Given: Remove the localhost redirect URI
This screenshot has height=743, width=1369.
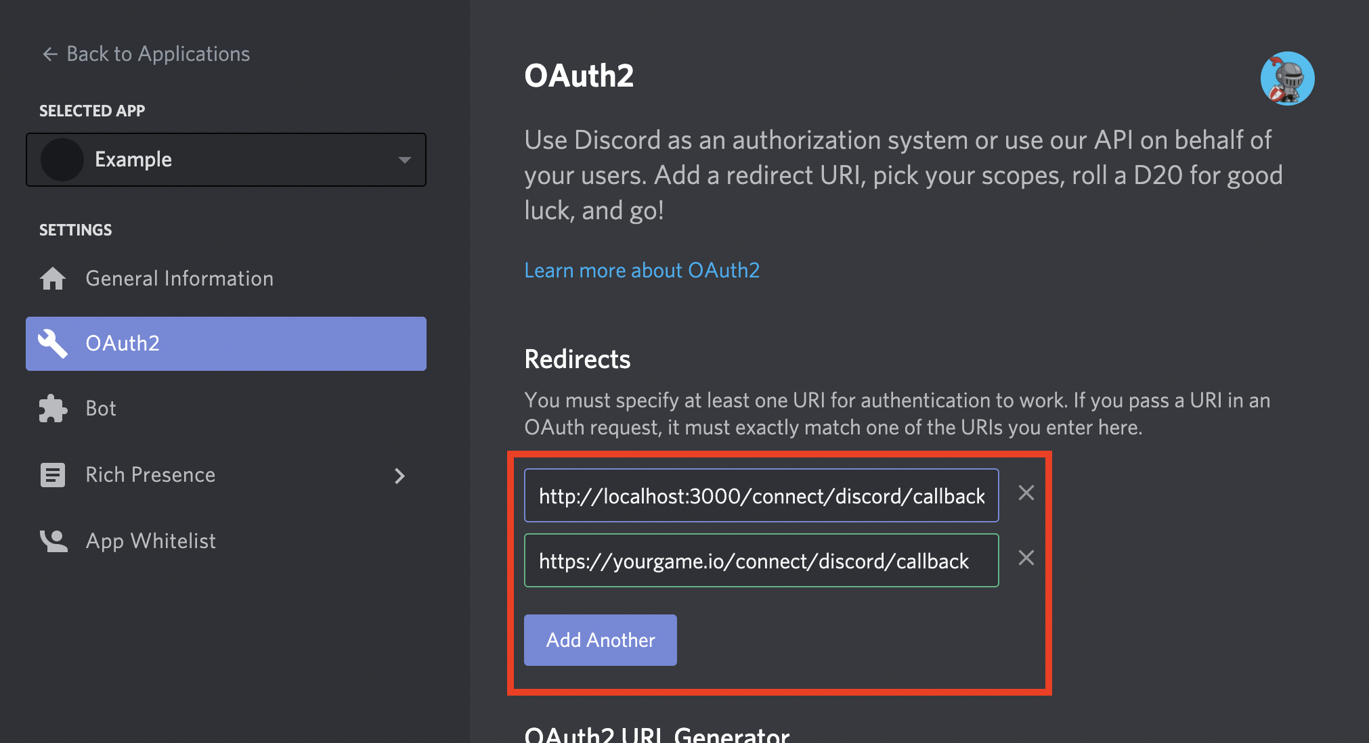Looking at the screenshot, I should coord(1026,493).
